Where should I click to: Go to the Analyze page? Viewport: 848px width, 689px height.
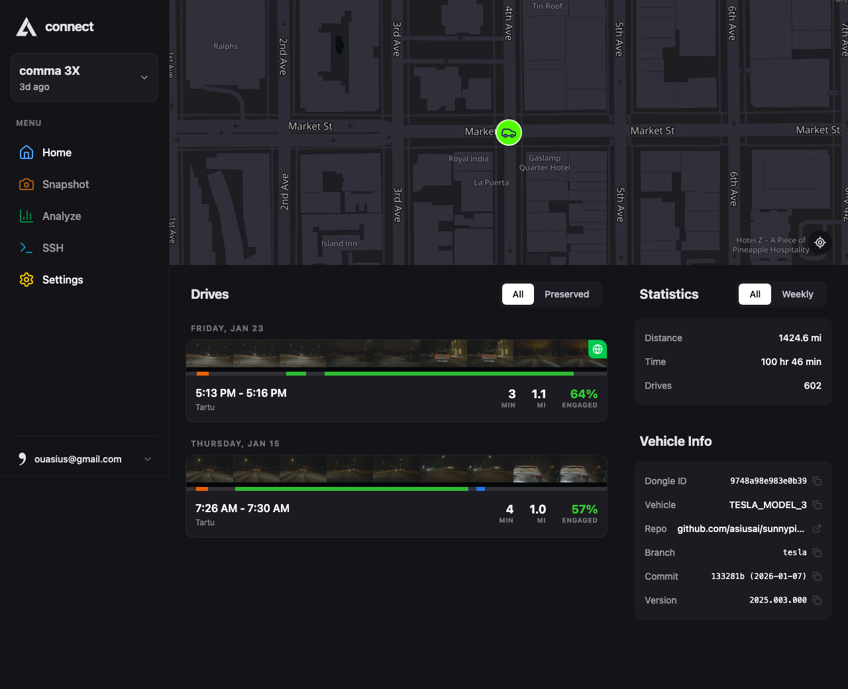(x=61, y=216)
